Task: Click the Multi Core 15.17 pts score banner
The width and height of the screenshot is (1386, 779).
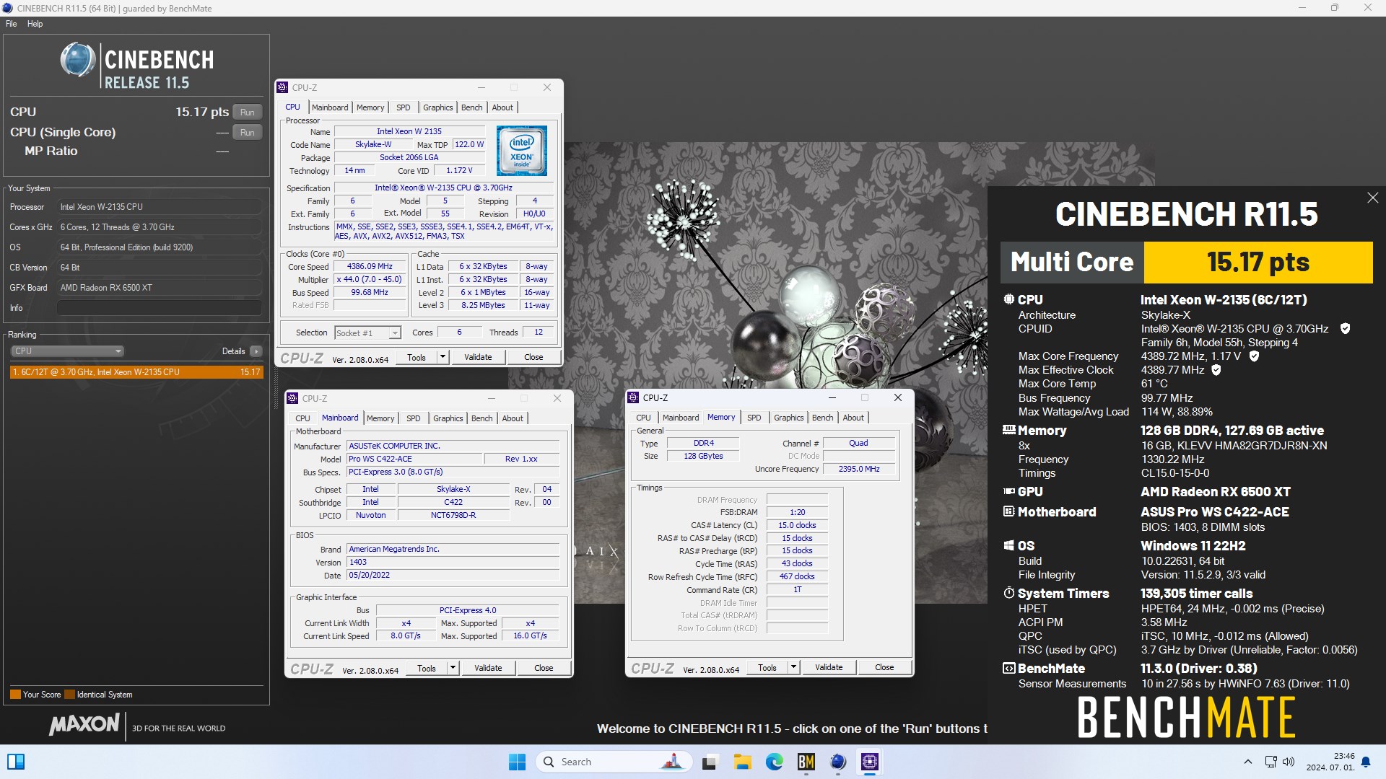Action: (1186, 263)
